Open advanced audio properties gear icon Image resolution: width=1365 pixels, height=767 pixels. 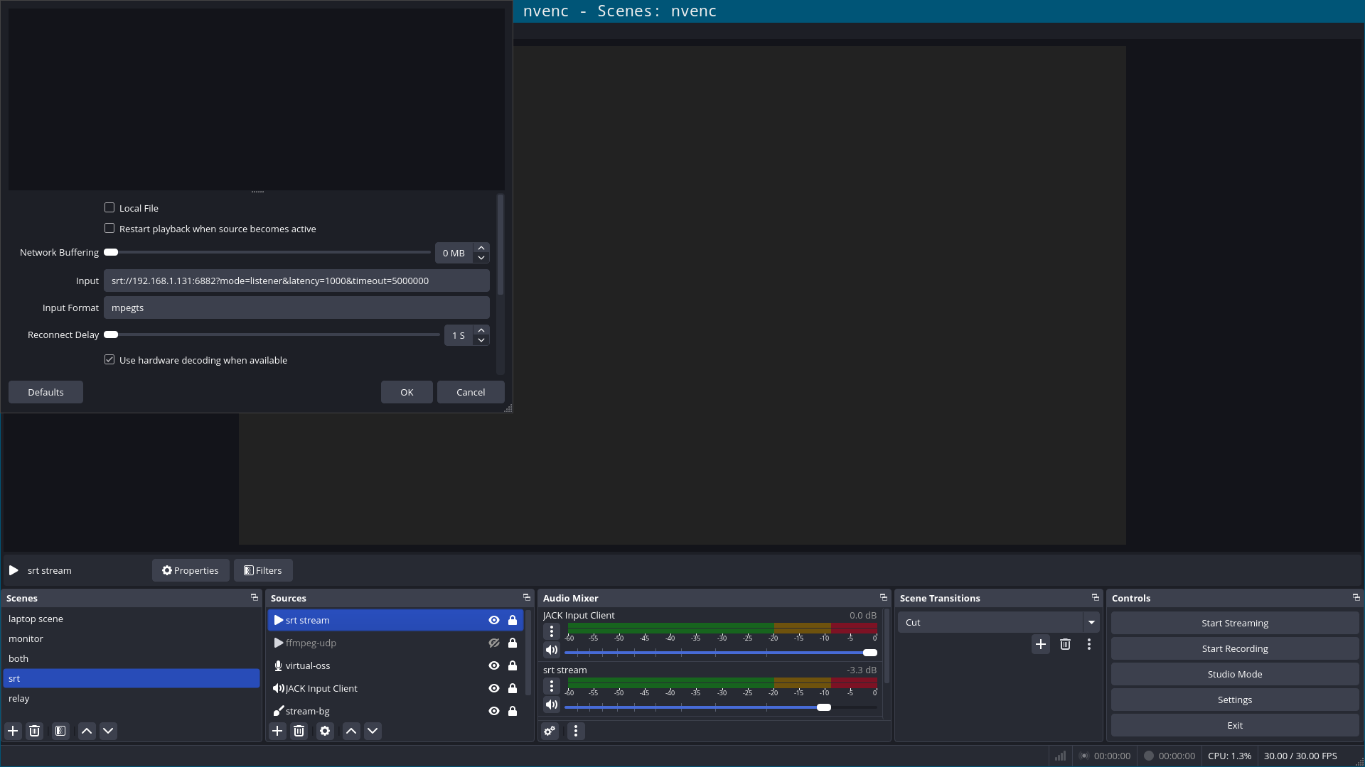pyautogui.click(x=550, y=731)
